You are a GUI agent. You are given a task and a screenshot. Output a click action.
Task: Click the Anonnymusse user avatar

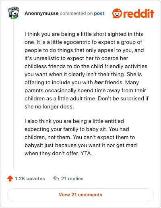click(x=13, y=13)
